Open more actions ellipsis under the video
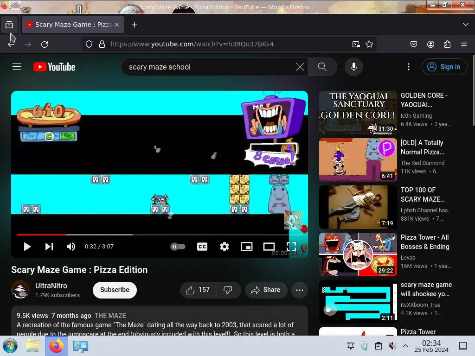This screenshot has width=475, height=356. tap(300, 290)
